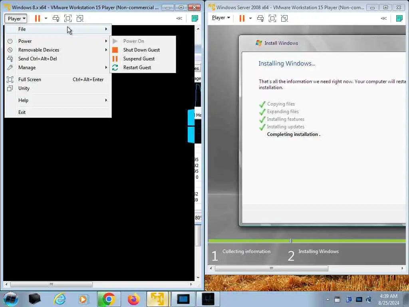
Task: Choose Send Ctrl+Alt+Del menu entry
Action: click(x=58, y=59)
